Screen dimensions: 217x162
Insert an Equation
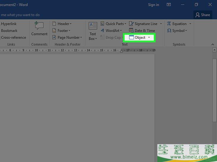click(x=179, y=24)
